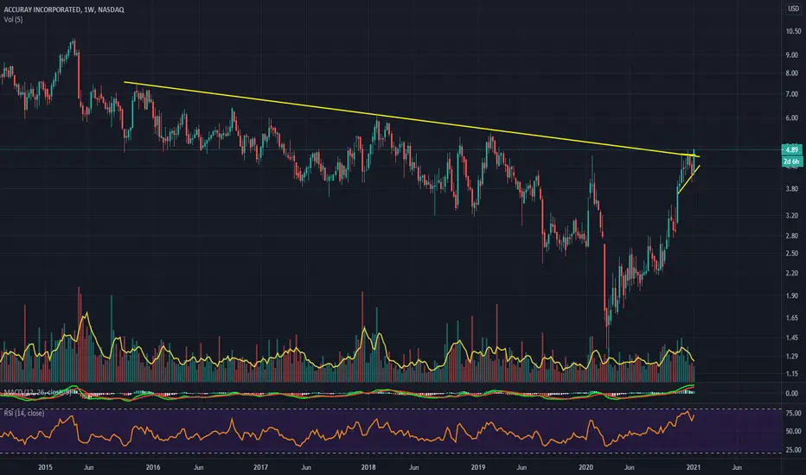Screen dimensions: 806x475
Task: Click the 1.90 price axis label
Action: coord(792,296)
